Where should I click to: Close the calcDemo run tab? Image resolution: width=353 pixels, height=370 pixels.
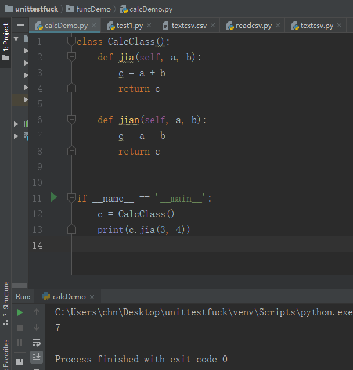(92, 297)
